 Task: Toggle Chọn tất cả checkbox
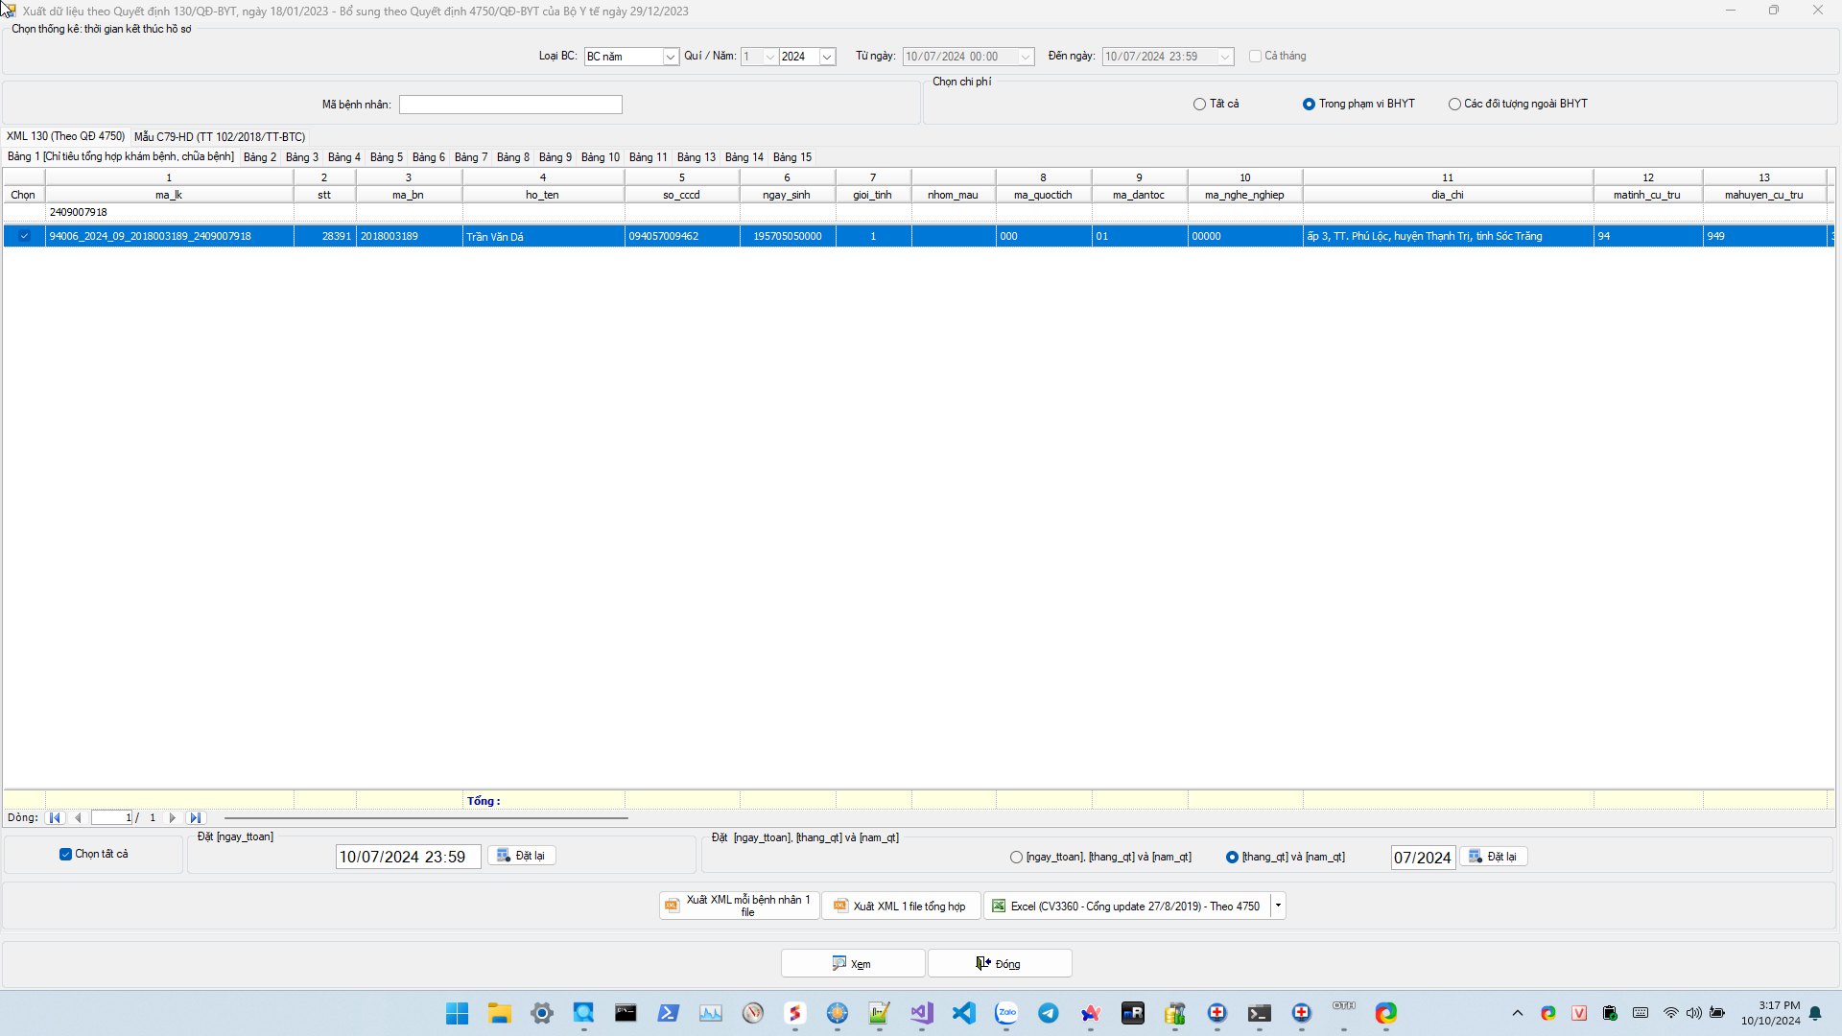click(65, 855)
